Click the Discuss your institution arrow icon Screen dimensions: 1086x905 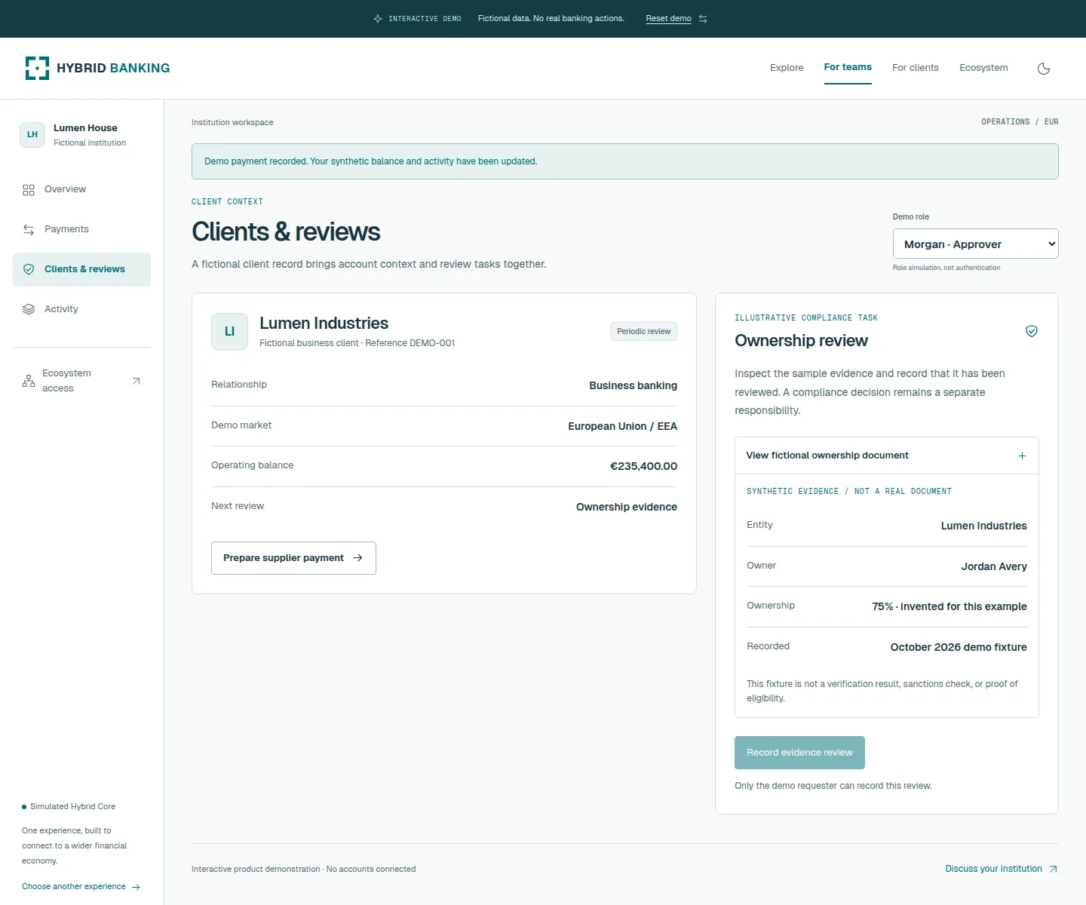click(1053, 870)
